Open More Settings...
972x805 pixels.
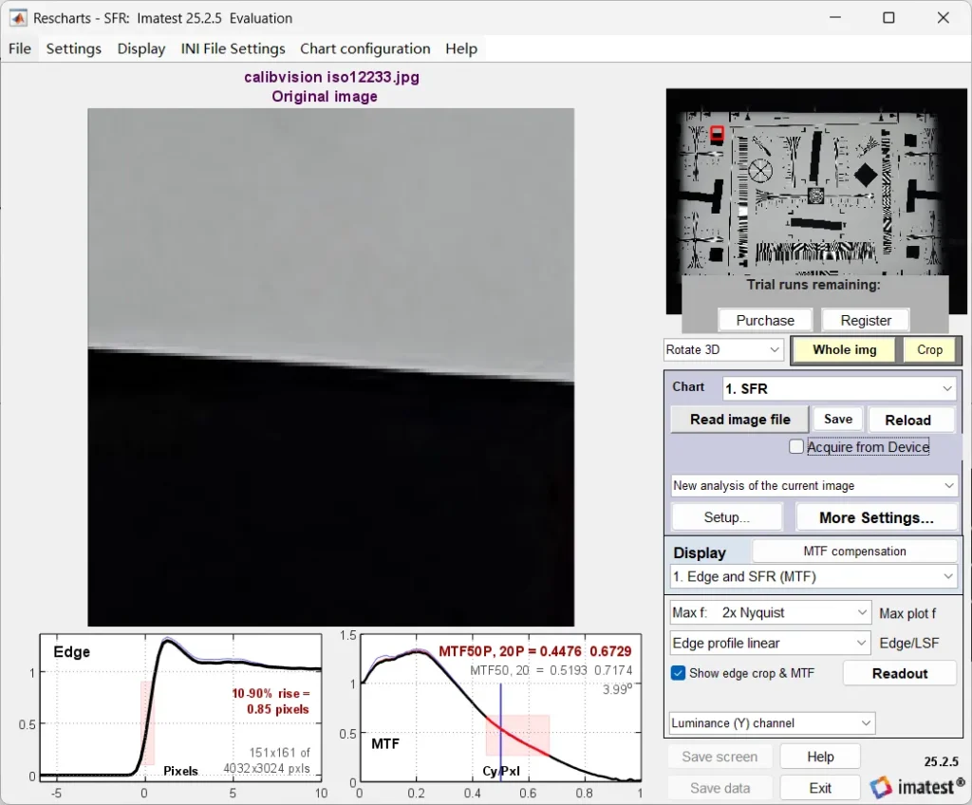point(876,517)
